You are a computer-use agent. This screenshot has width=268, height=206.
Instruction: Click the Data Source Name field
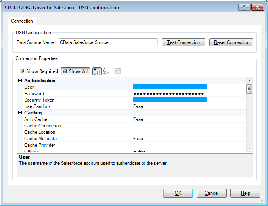click(108, 42)
